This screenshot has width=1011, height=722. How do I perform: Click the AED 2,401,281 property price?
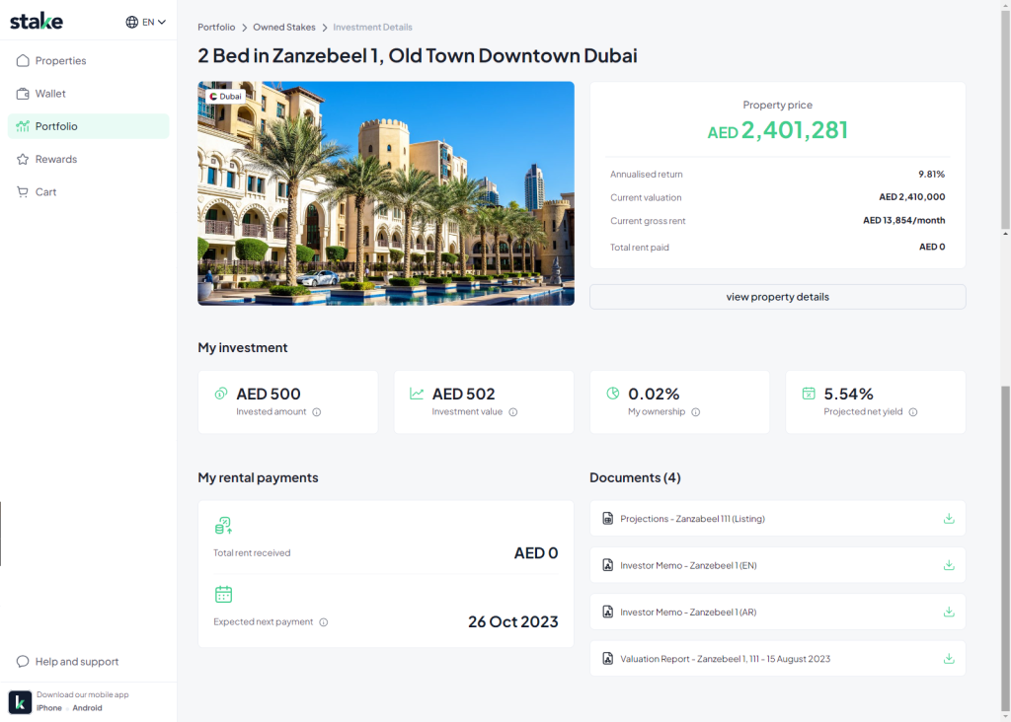coord(778,131)
